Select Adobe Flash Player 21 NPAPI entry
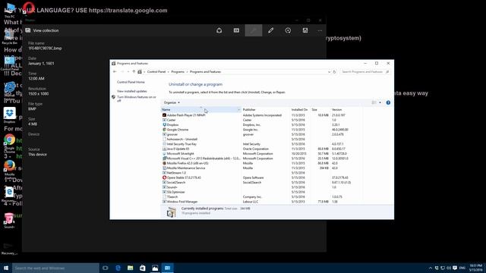This screenshot has height=273, width=486. point(262,115)
